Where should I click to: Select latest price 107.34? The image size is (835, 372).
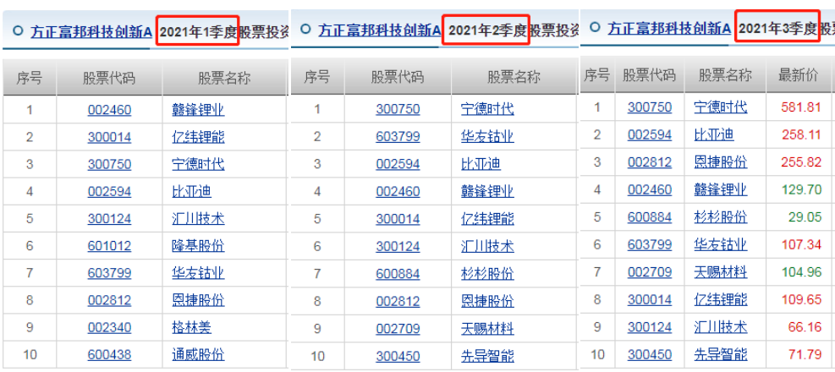(801, 245)
